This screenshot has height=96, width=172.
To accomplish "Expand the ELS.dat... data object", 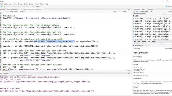I will coord(134,18).
